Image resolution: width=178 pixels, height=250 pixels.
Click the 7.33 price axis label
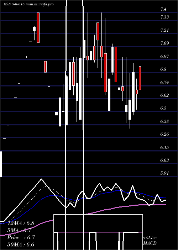[x=164, y=17]
